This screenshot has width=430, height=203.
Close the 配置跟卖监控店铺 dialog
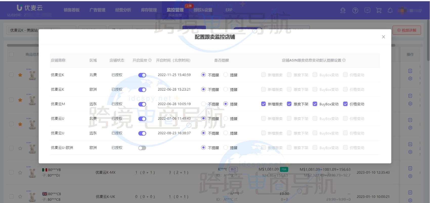coord(383,37)
